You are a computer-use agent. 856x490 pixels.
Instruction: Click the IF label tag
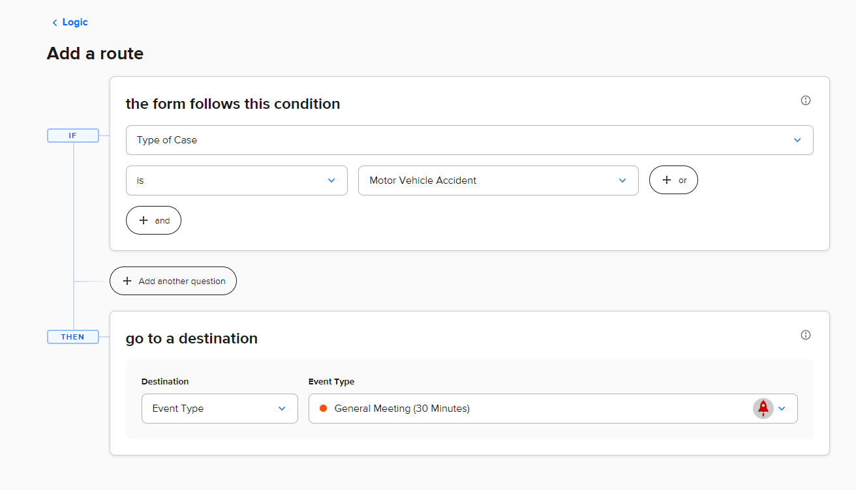[72, 136]
